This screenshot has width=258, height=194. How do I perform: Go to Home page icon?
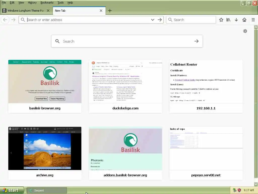tap(244, 20)
